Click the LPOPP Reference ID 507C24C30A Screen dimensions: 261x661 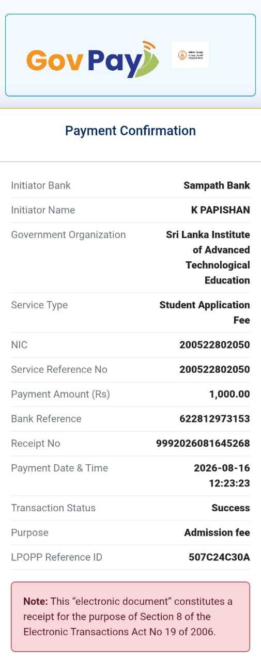click(219, 557)
